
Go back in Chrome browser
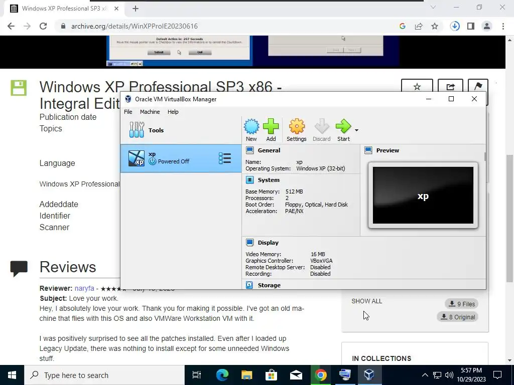pos(11,26)
